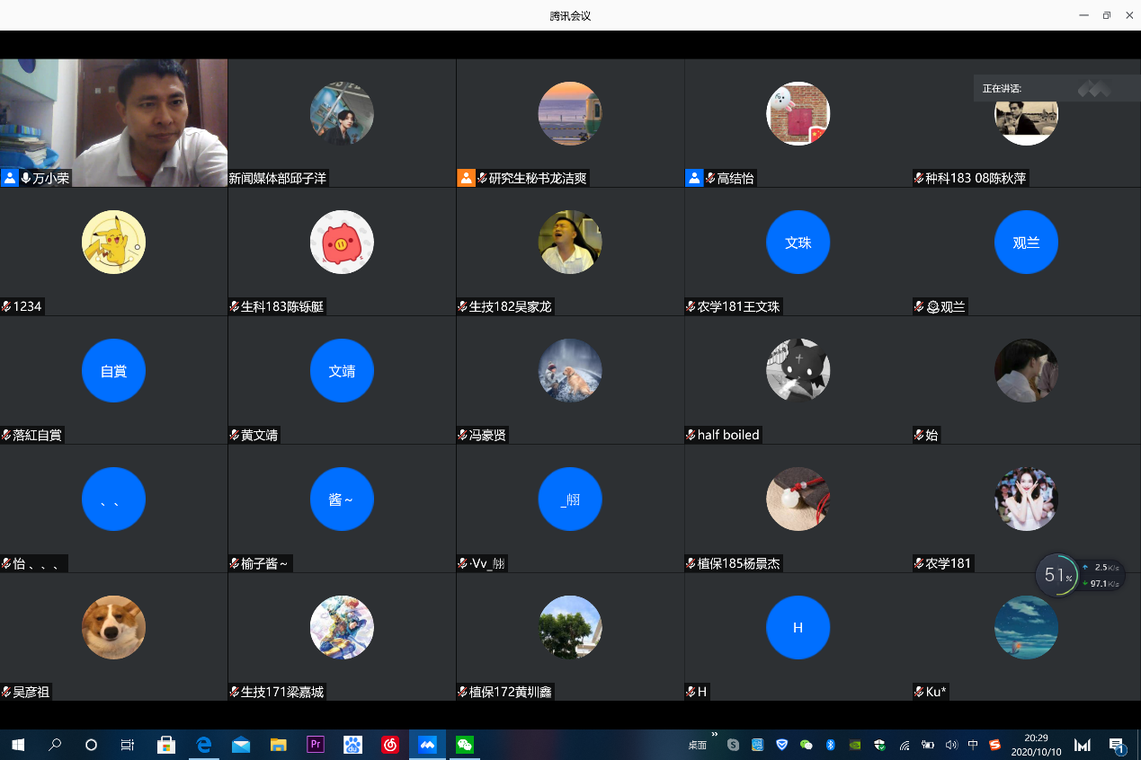Open the notification action center
The image size is (1141, 760).
(1117, 745)
